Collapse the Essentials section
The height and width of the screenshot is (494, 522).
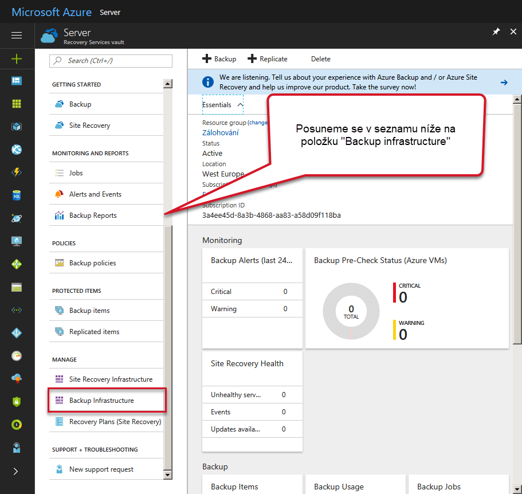pos(223,104)
